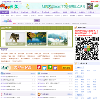
Task: Click hot search link 作文400字
Action: point(28,24)
